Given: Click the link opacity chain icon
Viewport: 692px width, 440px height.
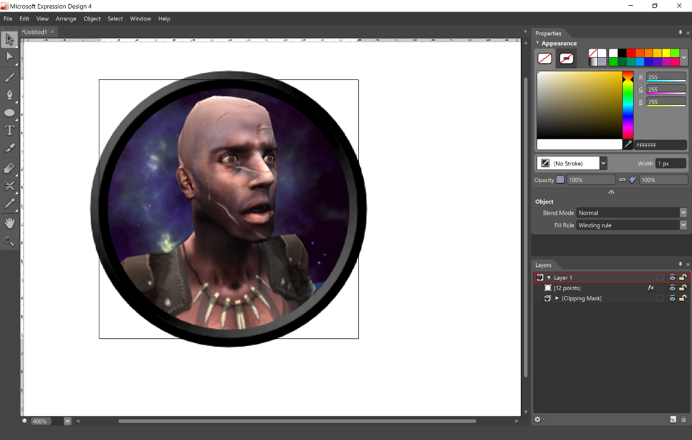Looking at the screenshot, I should coord(622,180).
